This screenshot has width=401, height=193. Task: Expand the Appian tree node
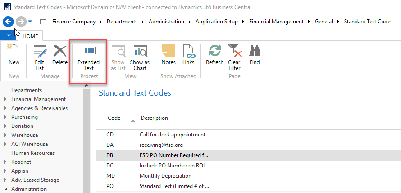[5, 171]
